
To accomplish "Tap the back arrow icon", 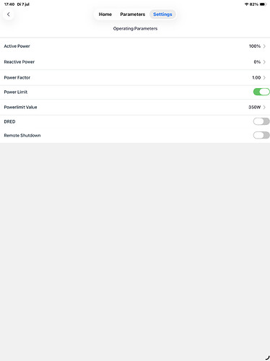I will click(x=9, y=14).
